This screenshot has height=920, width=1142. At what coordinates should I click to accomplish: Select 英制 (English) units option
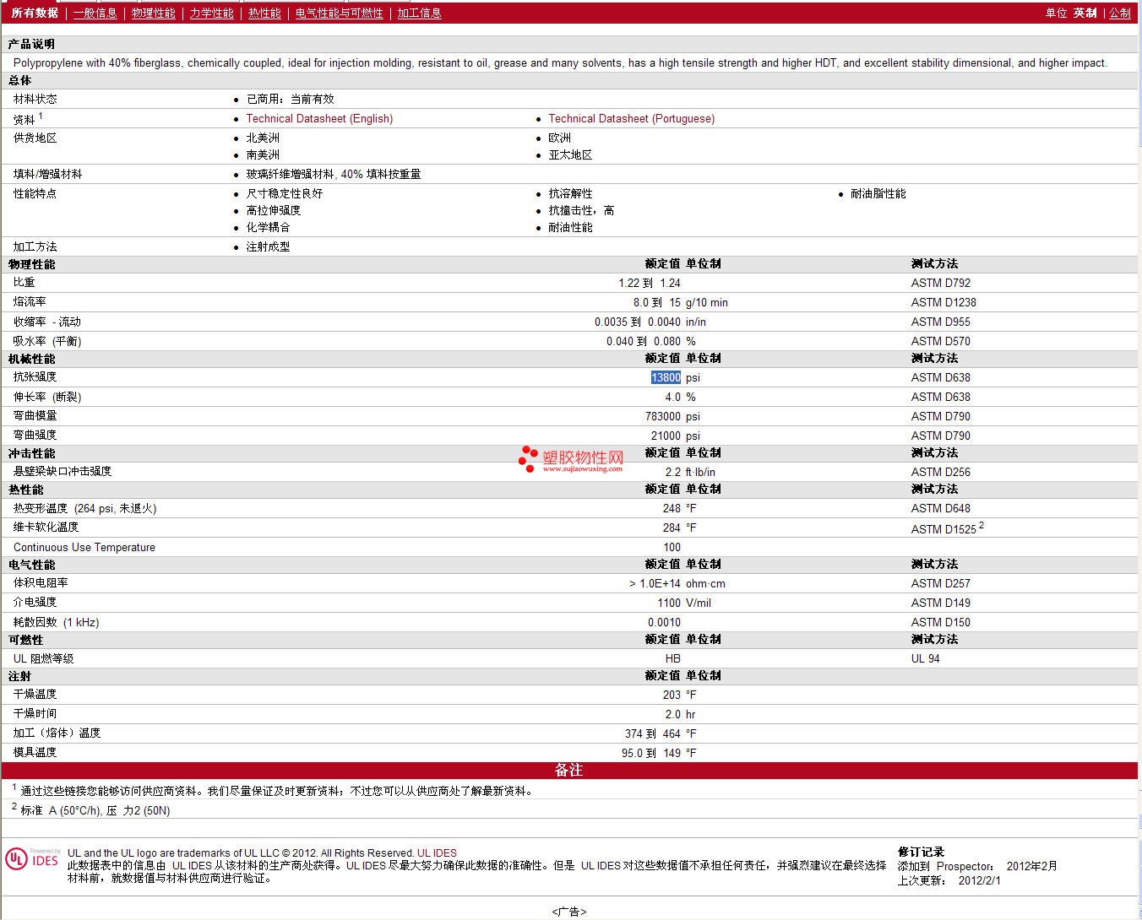click(x=1085, y=13)
